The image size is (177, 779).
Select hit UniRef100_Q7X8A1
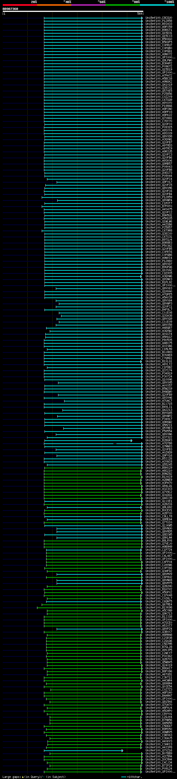click(x=158, y=118)
